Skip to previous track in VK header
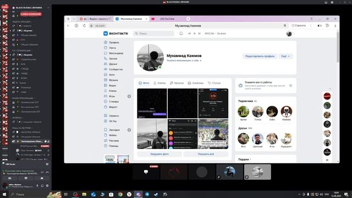This screenshot has width=352, height=198. [x=189, y=34]
